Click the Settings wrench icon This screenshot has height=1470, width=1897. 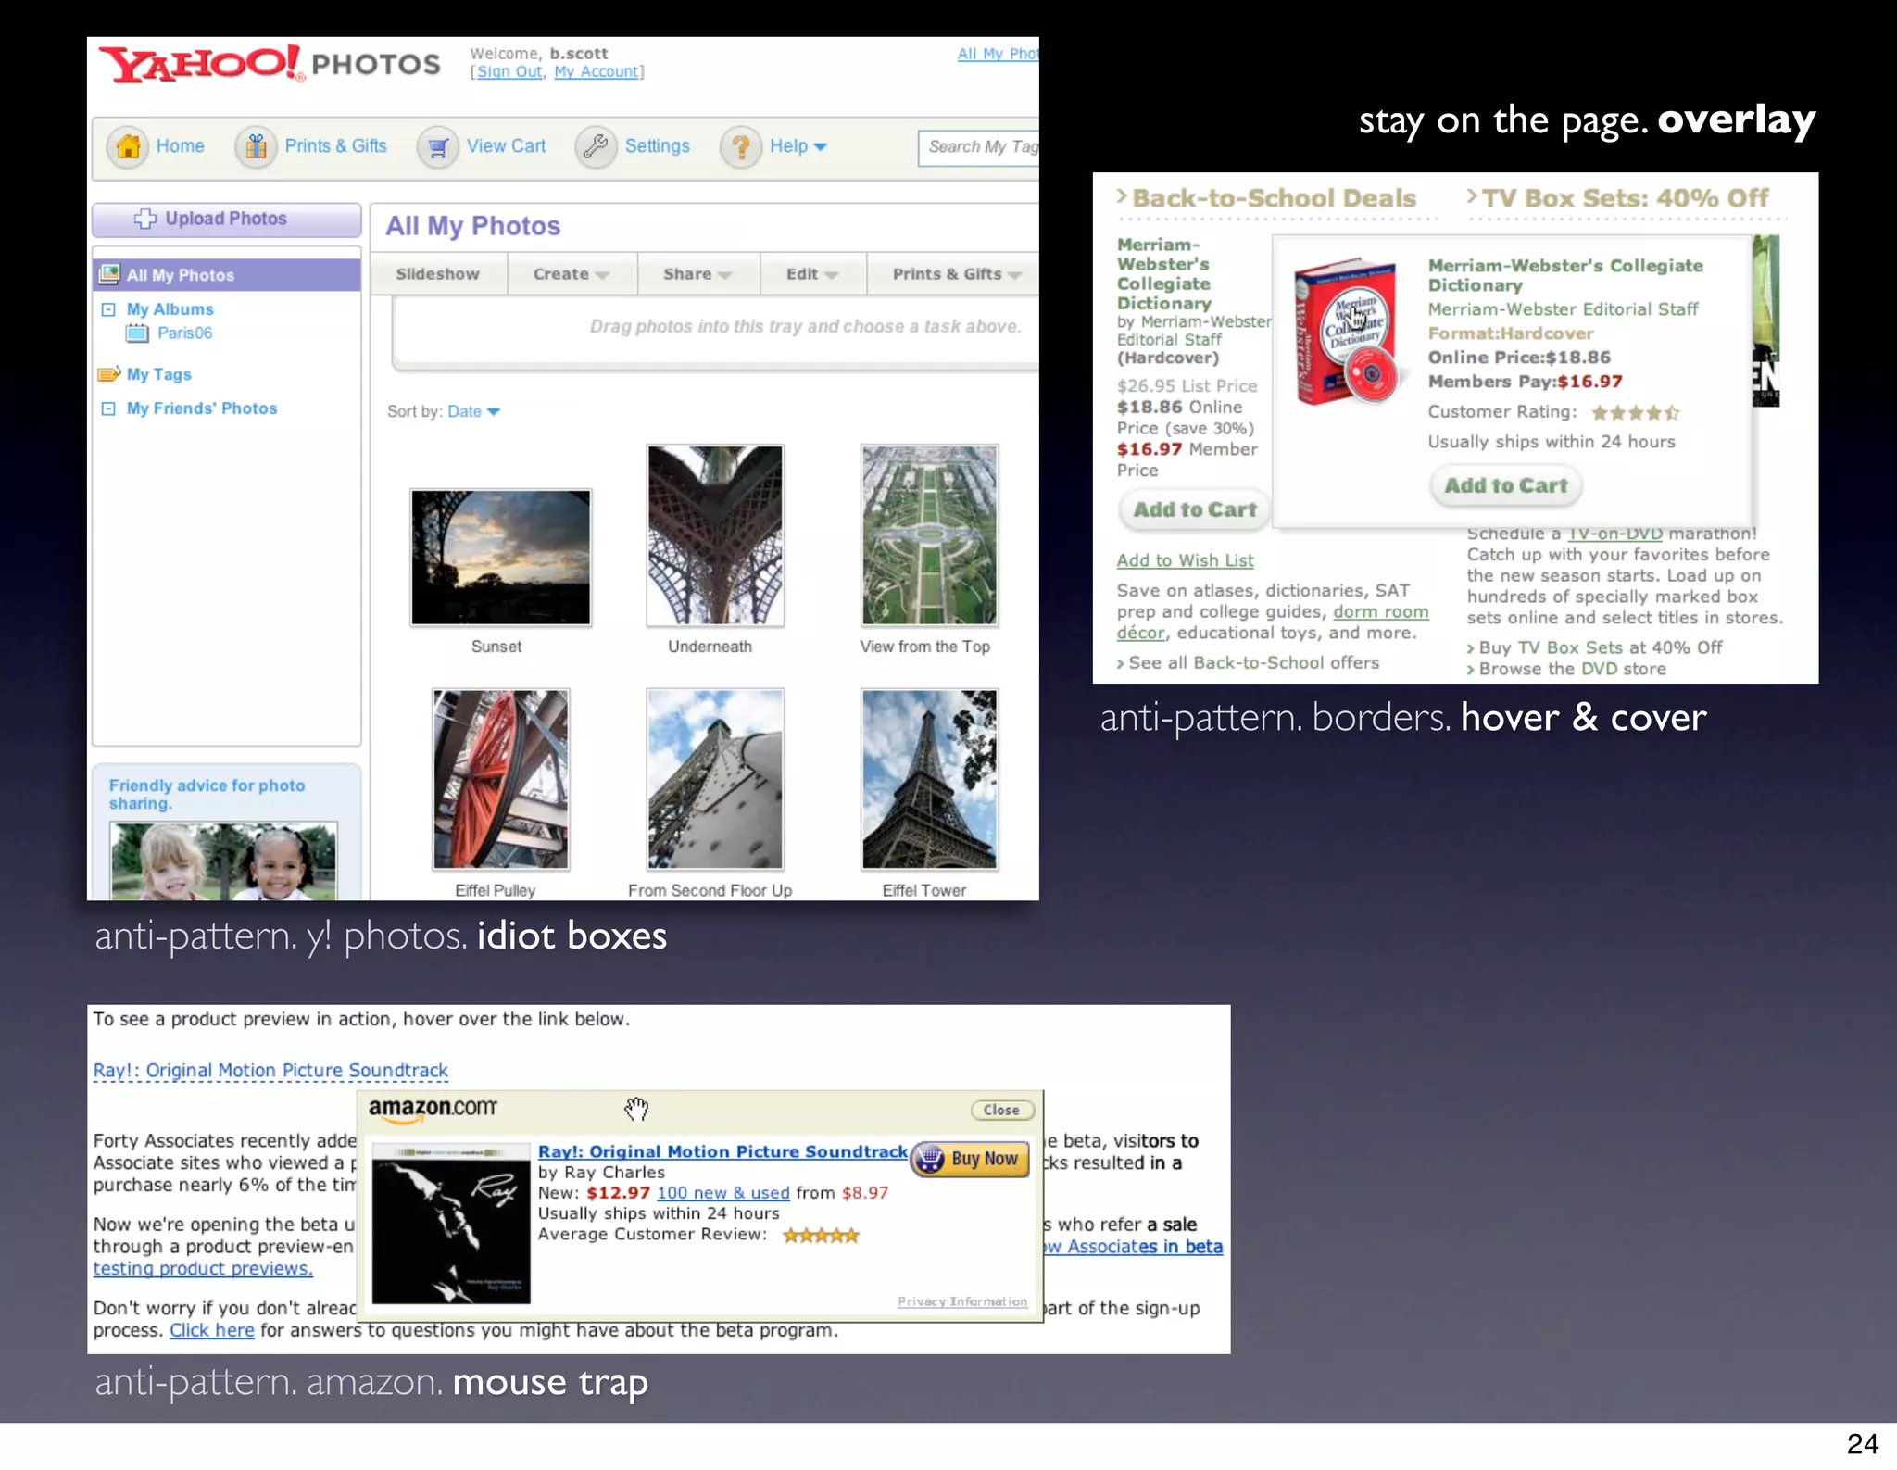(x=597, y=146)
